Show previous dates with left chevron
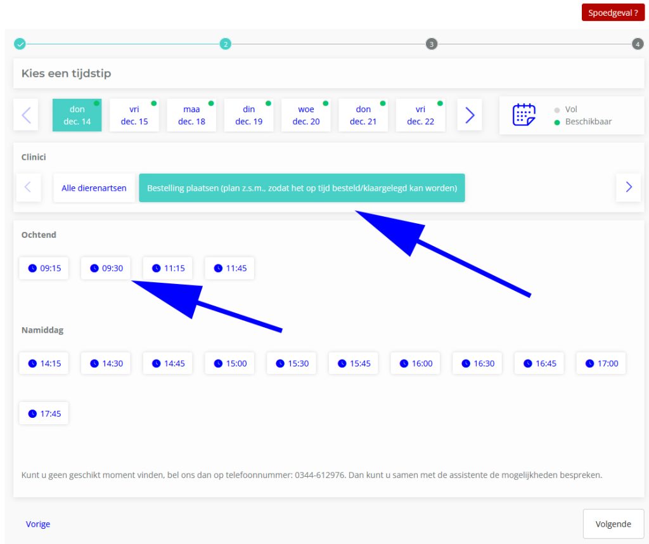The image size is (649, 544). click(26, 115)
